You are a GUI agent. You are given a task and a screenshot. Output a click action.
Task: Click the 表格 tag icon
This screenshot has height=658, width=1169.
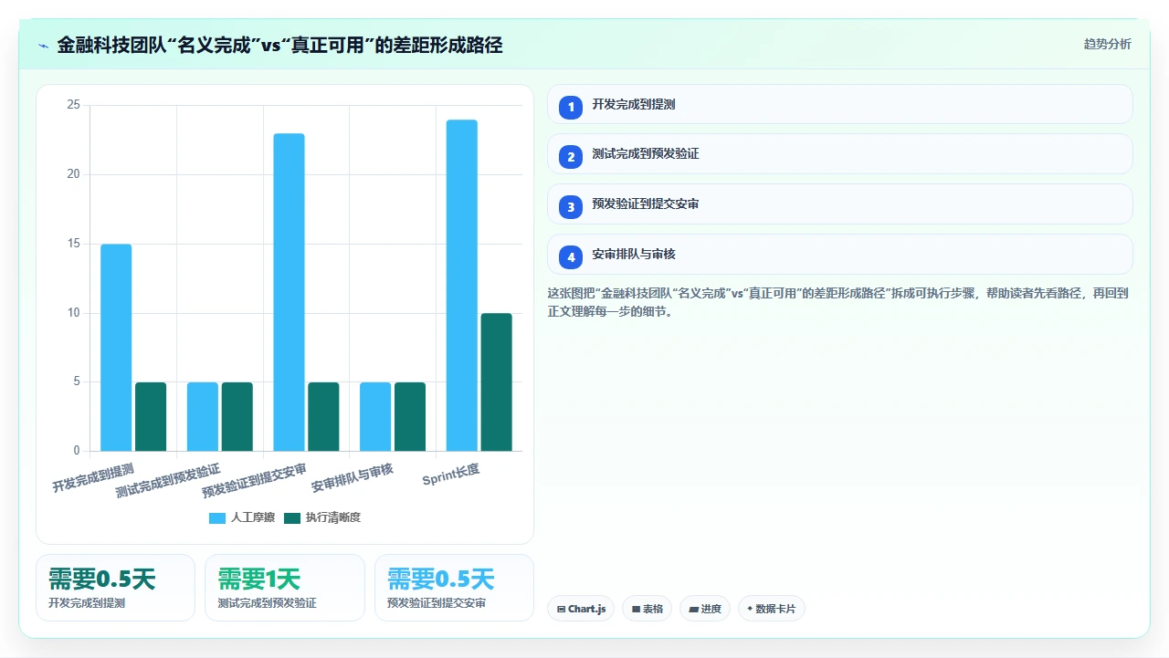636,609
